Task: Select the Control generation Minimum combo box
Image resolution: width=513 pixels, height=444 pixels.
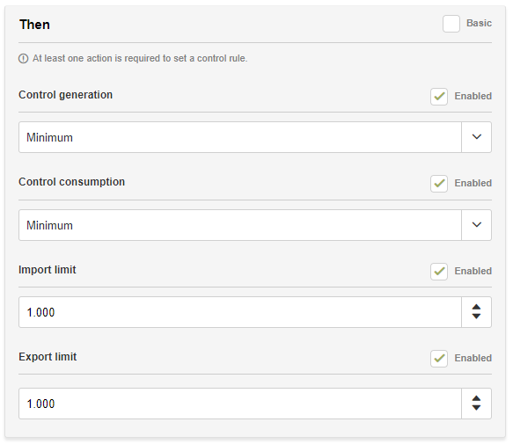Action: point(255,137)
